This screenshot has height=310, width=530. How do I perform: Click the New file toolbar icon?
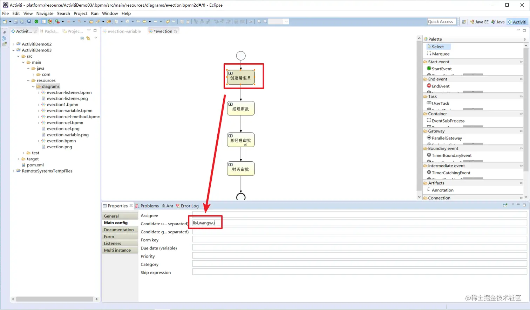pos(5,22)
